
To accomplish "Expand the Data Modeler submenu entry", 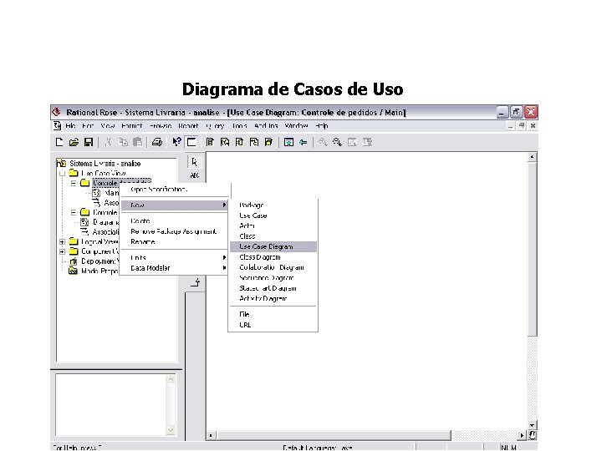I will [175, 268].
